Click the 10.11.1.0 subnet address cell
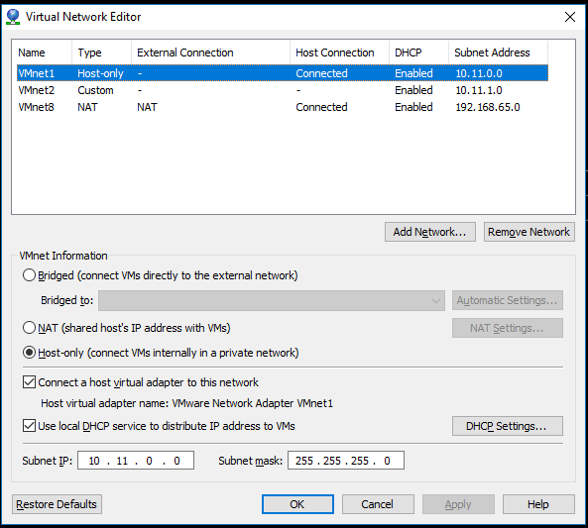 (x=479, y=90)
